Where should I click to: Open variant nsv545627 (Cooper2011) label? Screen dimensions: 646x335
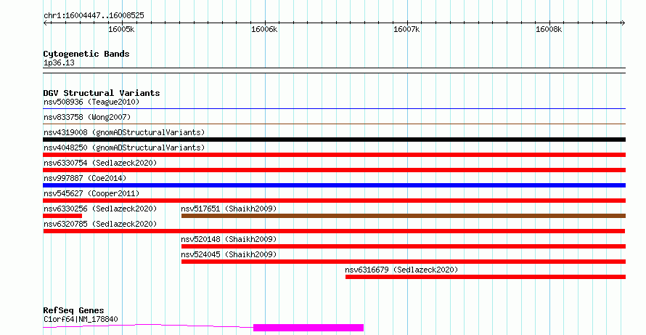(91, 193)
